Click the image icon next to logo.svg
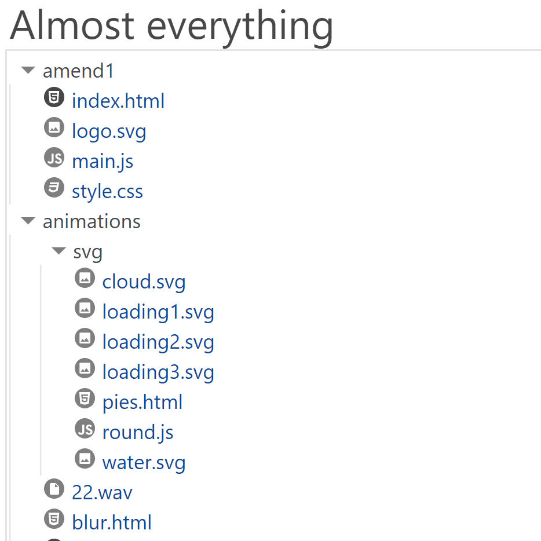The height and width of the screenshot is (541, 541). pyautogui.click(x=54, y=127)
